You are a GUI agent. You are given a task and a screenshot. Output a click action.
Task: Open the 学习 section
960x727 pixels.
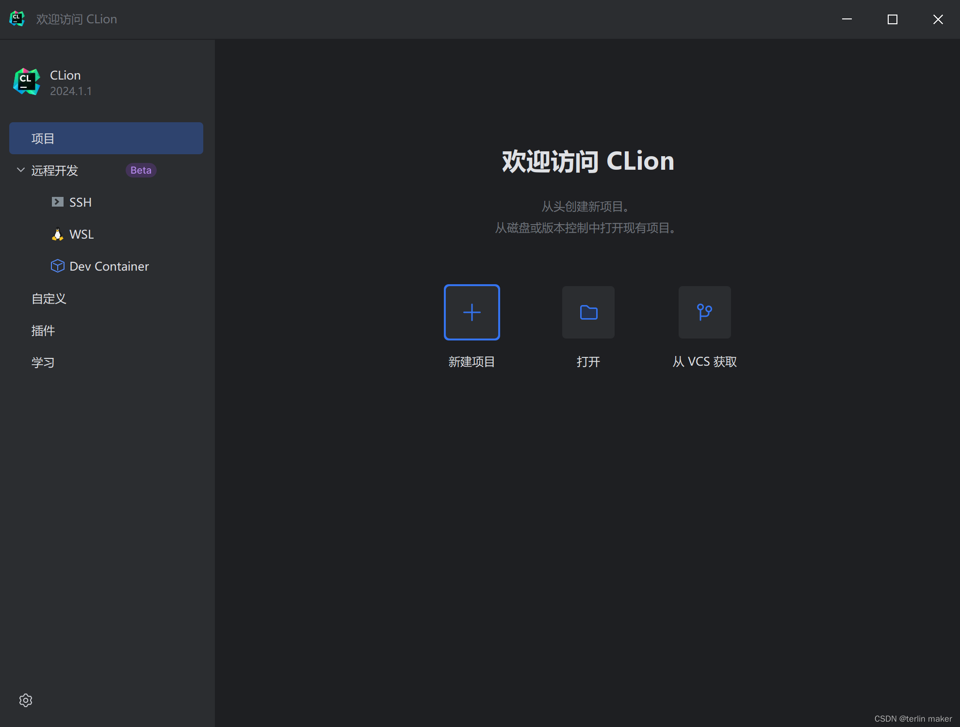click(x=43, y=362)
